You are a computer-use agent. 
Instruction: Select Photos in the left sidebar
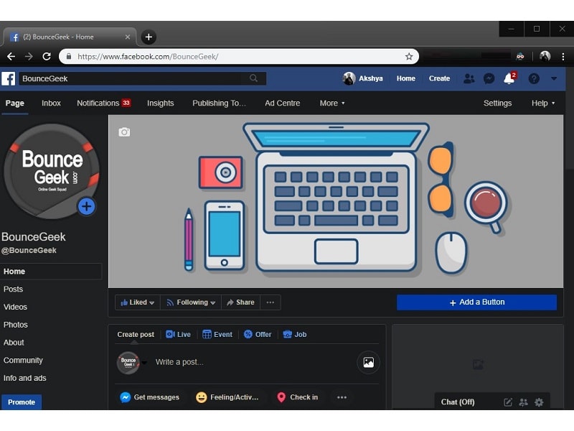15,325
